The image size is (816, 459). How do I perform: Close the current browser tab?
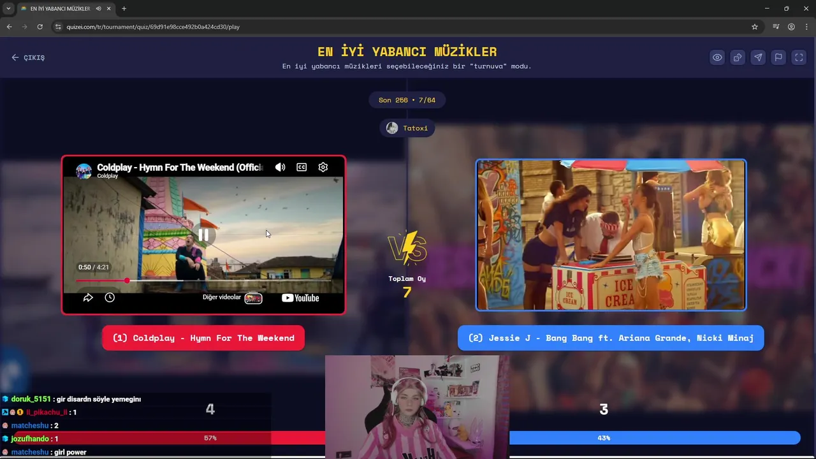(x=109, y=8)
